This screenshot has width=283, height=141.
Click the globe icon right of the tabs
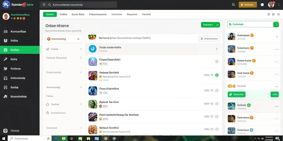coord(273,14)
